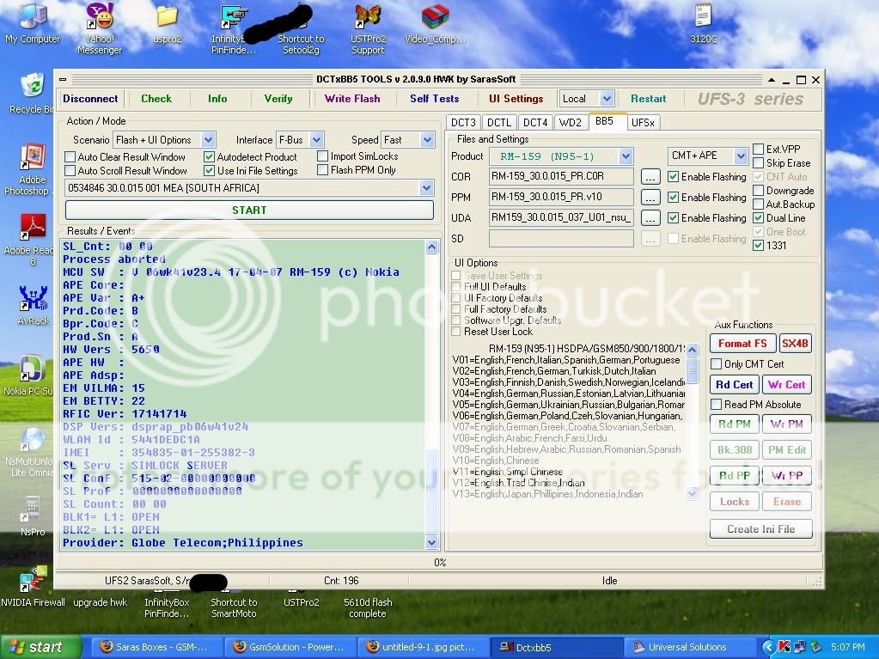Image resolution: width=879 pixels, height=659 pixels.
Task: Launch Yahoo! Messenger desktop shortcut
Action: click(x=99, y=28)
